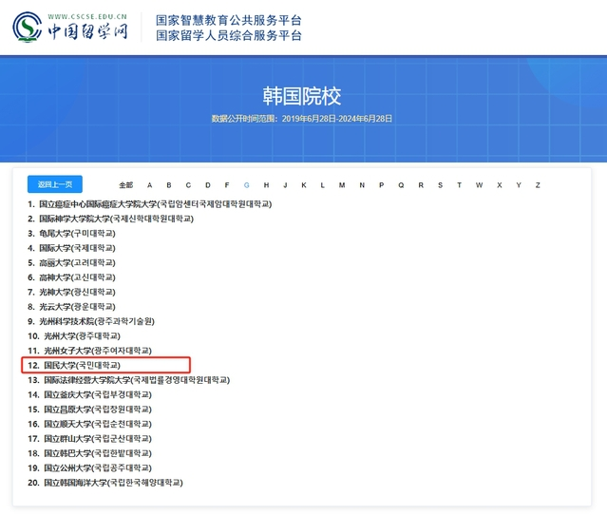
Task: Select the letter G filter
Action: point(246,185)
